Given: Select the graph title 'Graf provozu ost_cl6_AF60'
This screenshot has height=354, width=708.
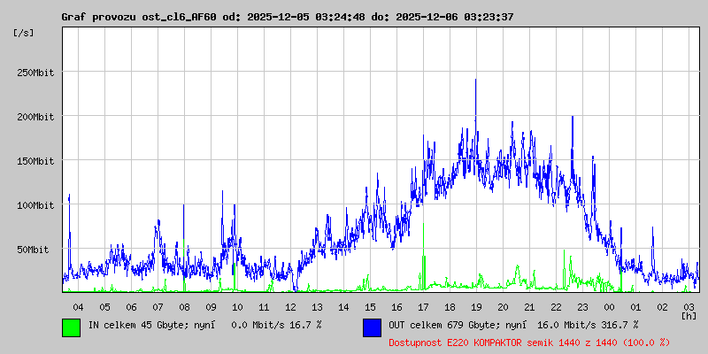Looking at the screenshot, I should (139, 17).
